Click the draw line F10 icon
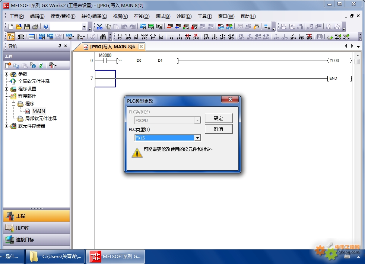 tap(301, 36)
